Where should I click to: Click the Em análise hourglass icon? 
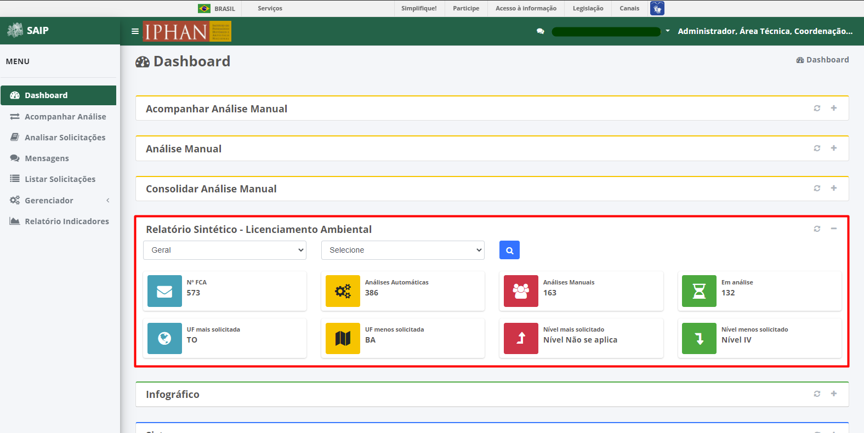pyautogui.click(x=699, y=291)
